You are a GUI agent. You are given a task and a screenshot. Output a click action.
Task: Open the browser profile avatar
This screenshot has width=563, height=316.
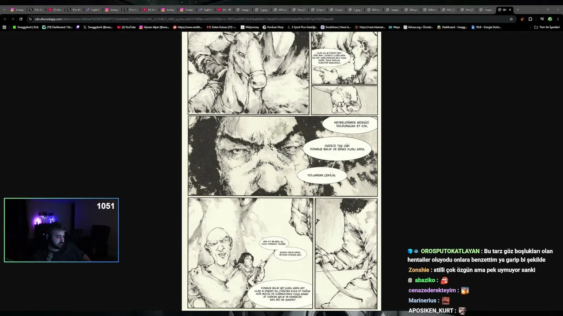pyautogui.click(x=549, y=19)
